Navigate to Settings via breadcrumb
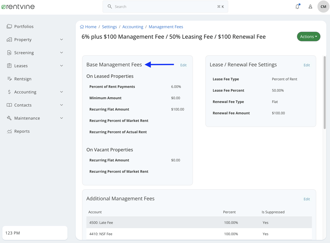330x243 pixels. tap(109, 26)
